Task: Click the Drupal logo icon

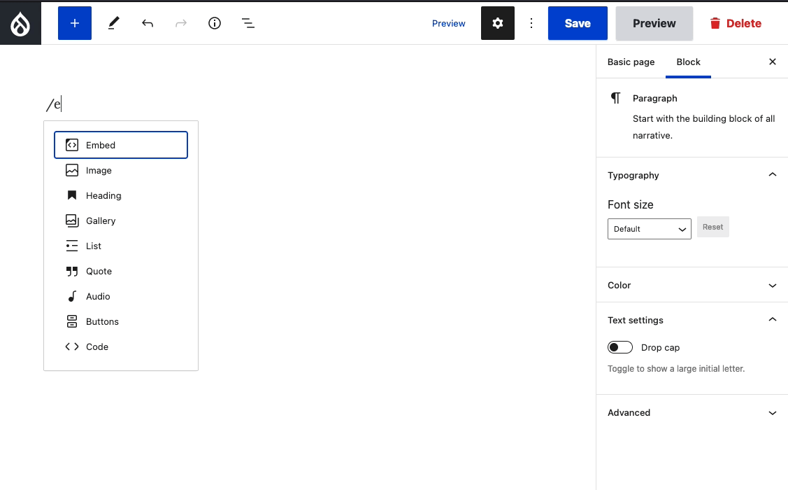Action: point(20,24)
